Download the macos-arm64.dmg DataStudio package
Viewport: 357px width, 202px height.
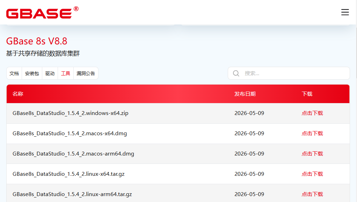(312, 154)
